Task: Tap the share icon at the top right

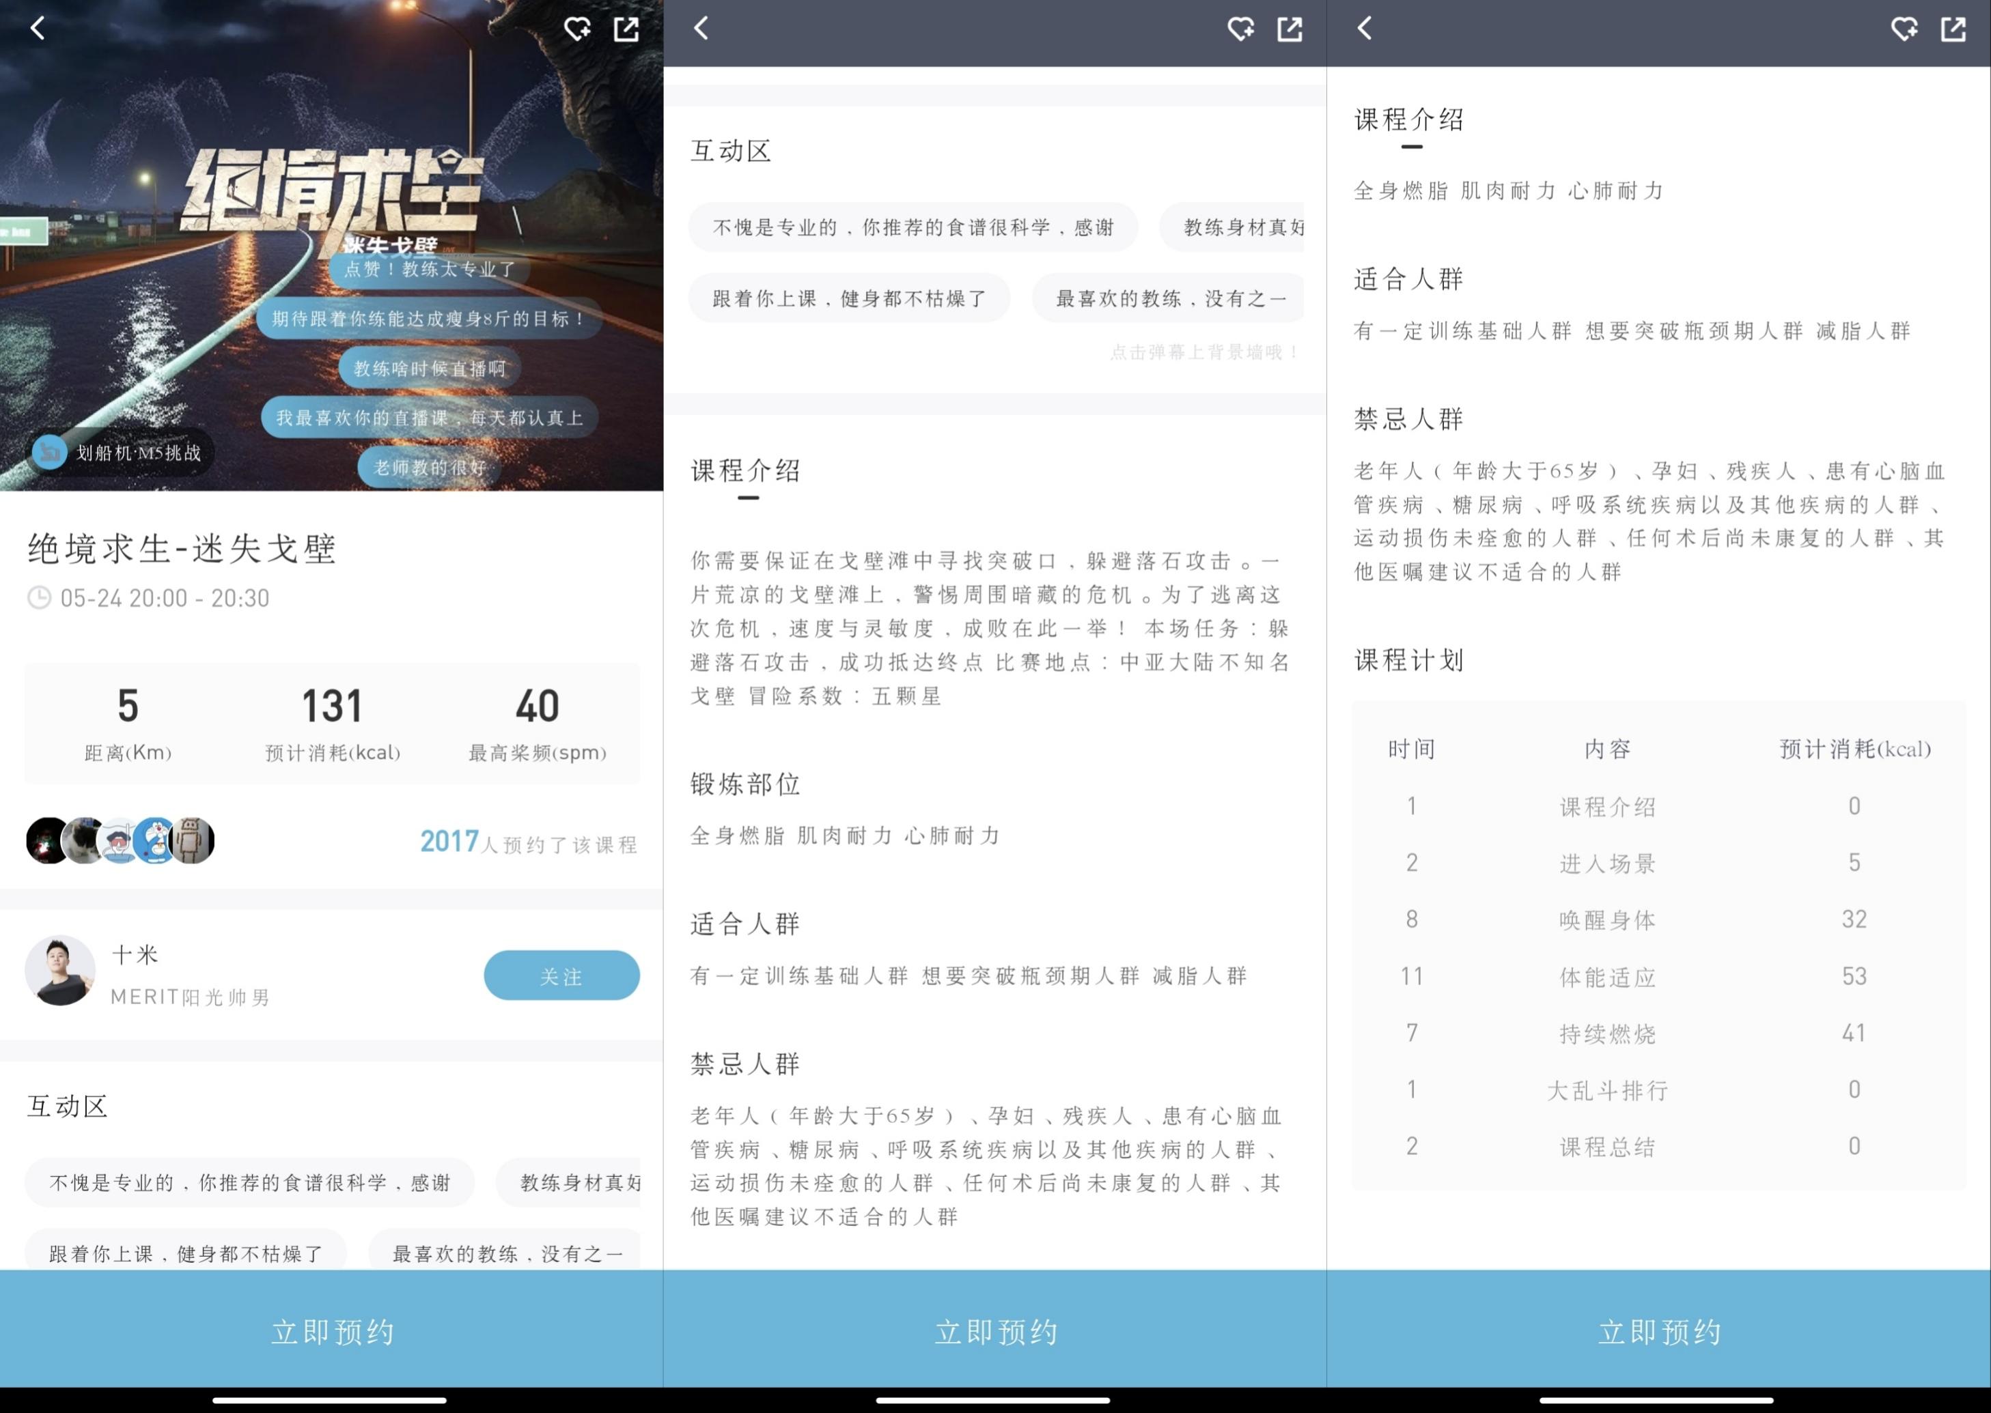Action: tap(627, 29)
